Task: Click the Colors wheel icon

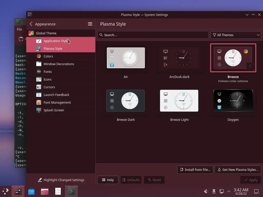Action: coord(39,56)
